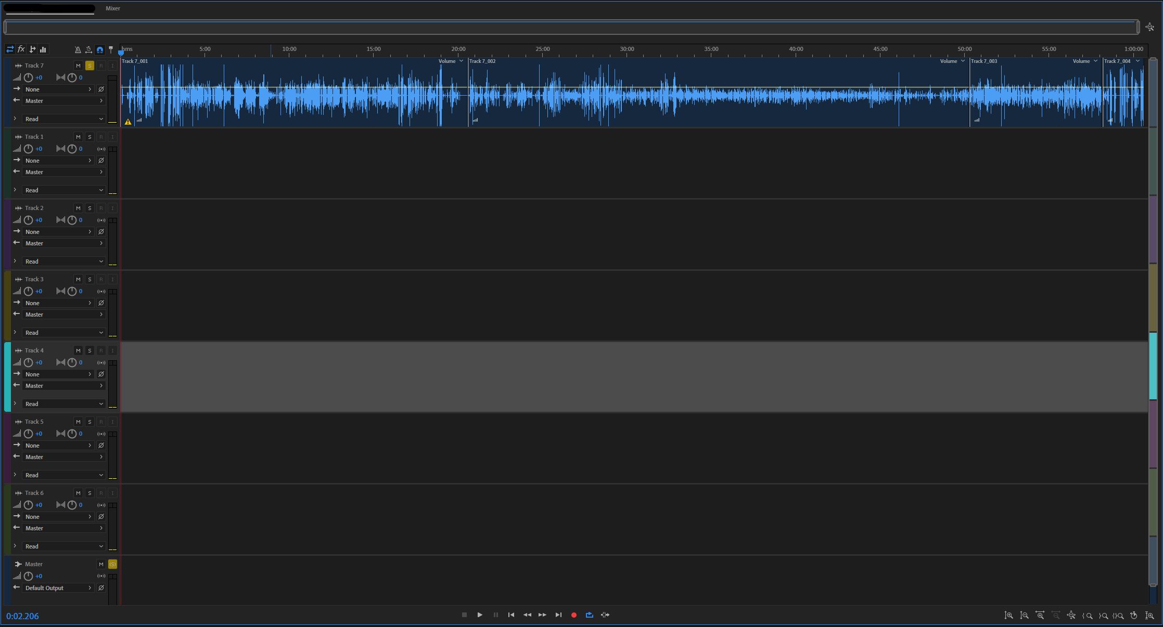The image size is (1163, 627).
Task: Start playback with the Play button
Action: point(480,615)
